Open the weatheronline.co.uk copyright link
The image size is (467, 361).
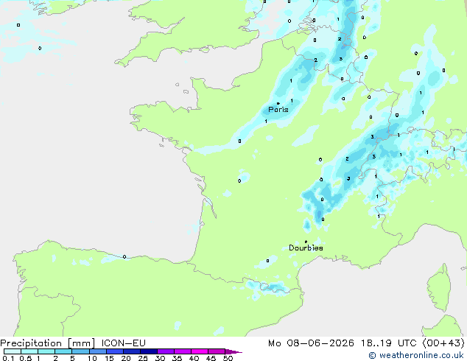[x=415, y=355]
